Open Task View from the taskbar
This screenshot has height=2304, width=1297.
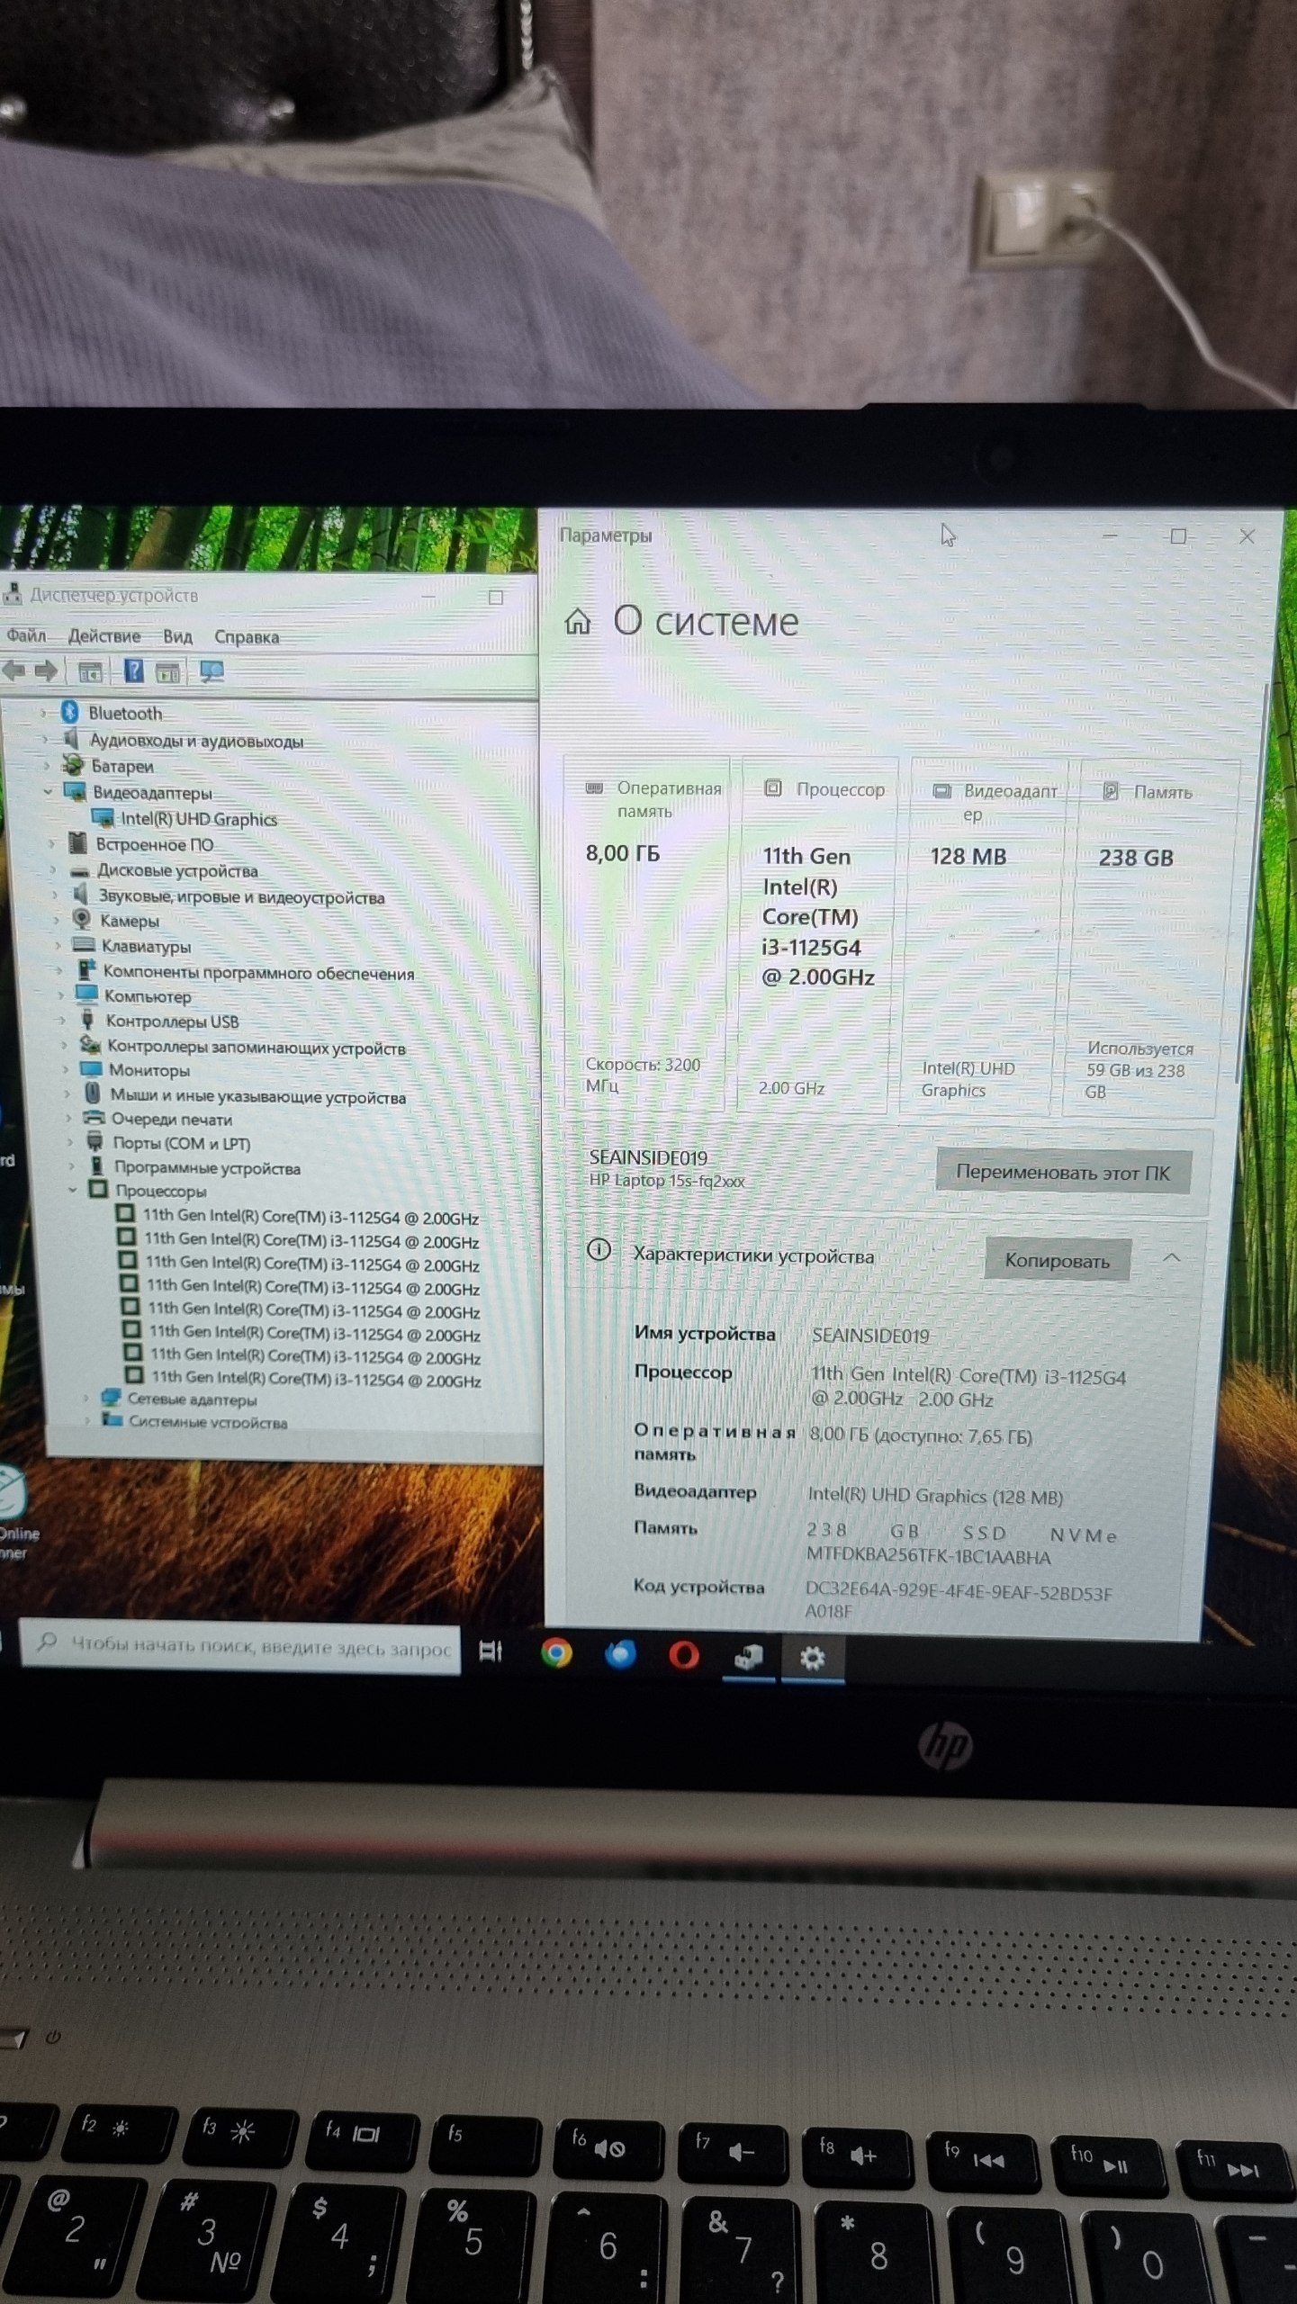pyautogui.click(x=491, y=1651)
